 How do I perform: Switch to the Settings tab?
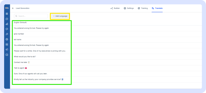coord(129,8)
